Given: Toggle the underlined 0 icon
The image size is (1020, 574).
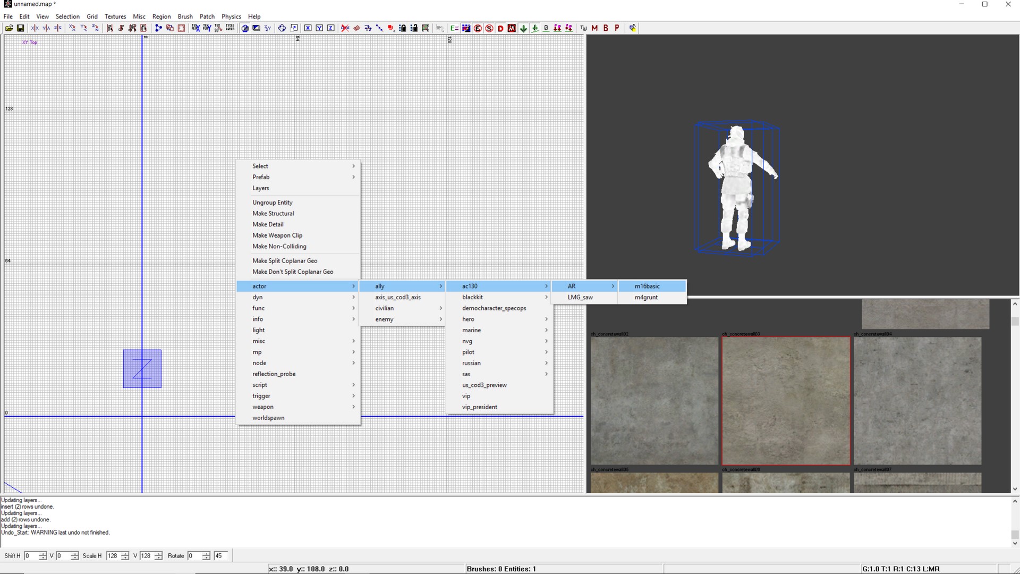Looking at the screenshot, I should point(546,28).
